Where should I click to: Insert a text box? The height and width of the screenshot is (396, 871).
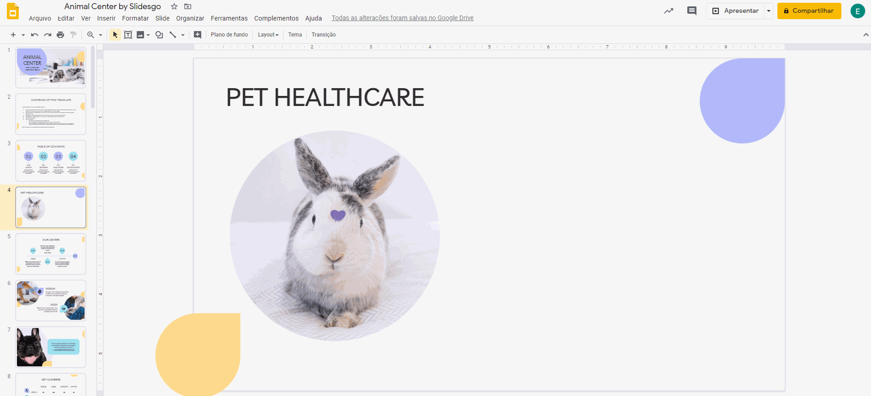click(128, 35)
